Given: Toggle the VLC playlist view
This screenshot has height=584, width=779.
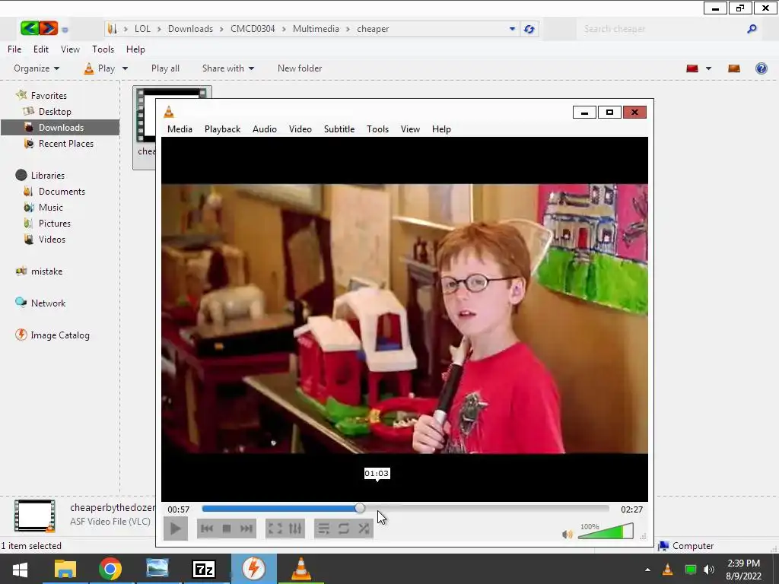Looking at the screenshot, I should (x=323, y=528).
